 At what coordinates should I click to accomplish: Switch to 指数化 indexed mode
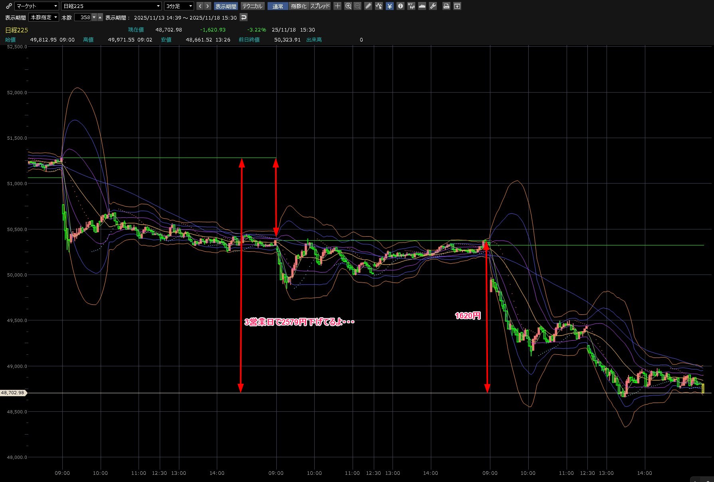[x=299, y=6]
